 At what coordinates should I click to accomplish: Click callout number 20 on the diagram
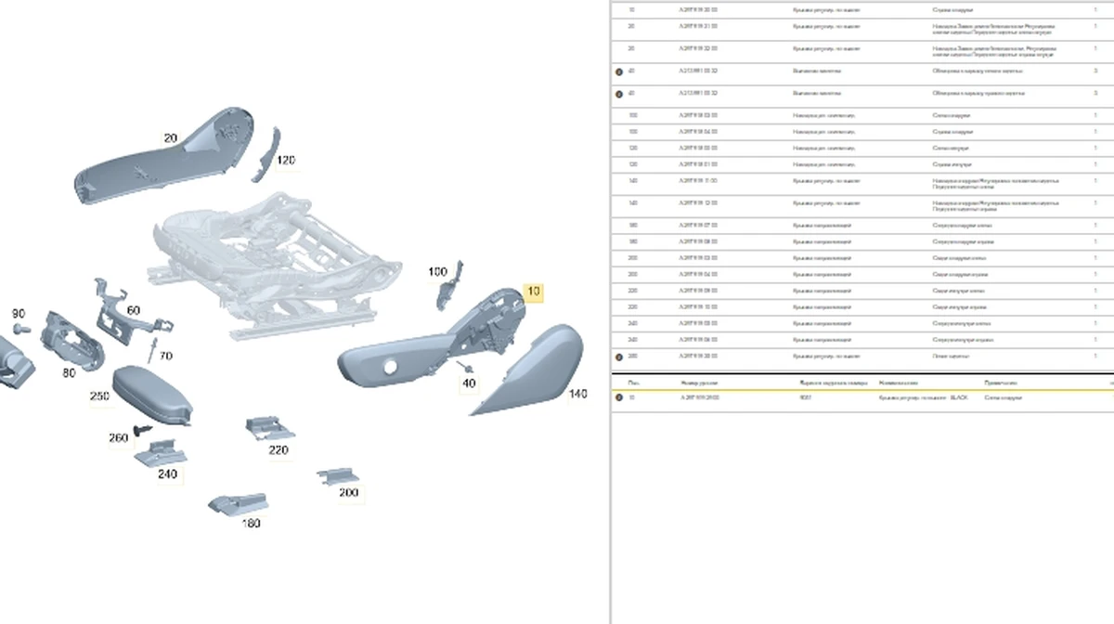click(x=170, y=138)
